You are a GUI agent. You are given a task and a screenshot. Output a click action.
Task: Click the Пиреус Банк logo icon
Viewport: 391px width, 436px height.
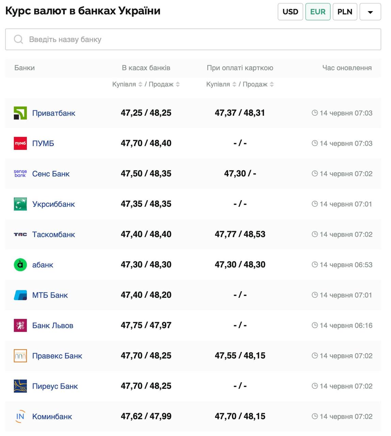[20, 386]
